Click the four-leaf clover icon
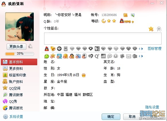Screen dimensions: 167x121 [x=122, y=56]
